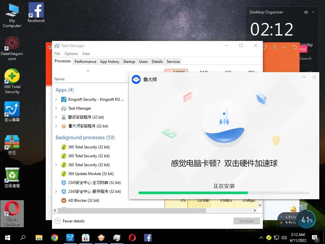Switch to 鲁大师 installer taskbar icon
The height and width of the screenshot is (244, 325).
(x=101, y=238)
